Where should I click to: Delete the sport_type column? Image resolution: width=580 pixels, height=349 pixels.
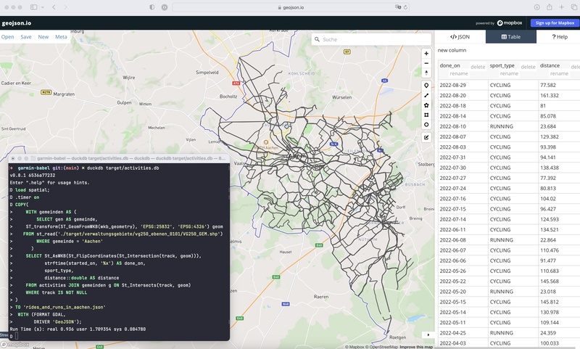[528, 67]
